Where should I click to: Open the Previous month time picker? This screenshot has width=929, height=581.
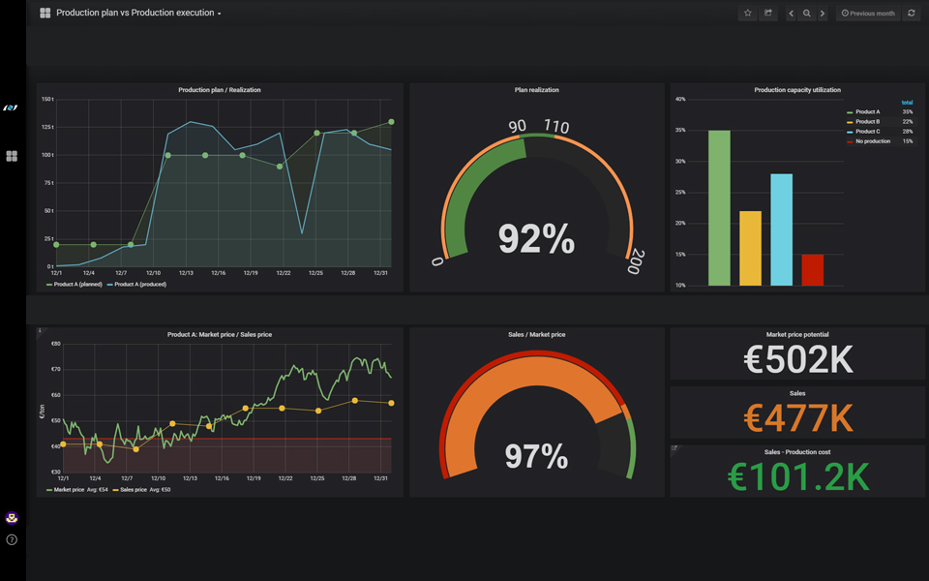coord(868,14)
